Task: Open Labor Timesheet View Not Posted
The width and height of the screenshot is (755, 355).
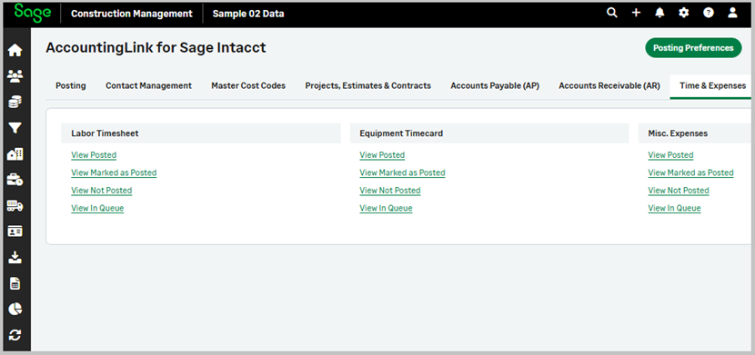Action: tap(102, 191)
